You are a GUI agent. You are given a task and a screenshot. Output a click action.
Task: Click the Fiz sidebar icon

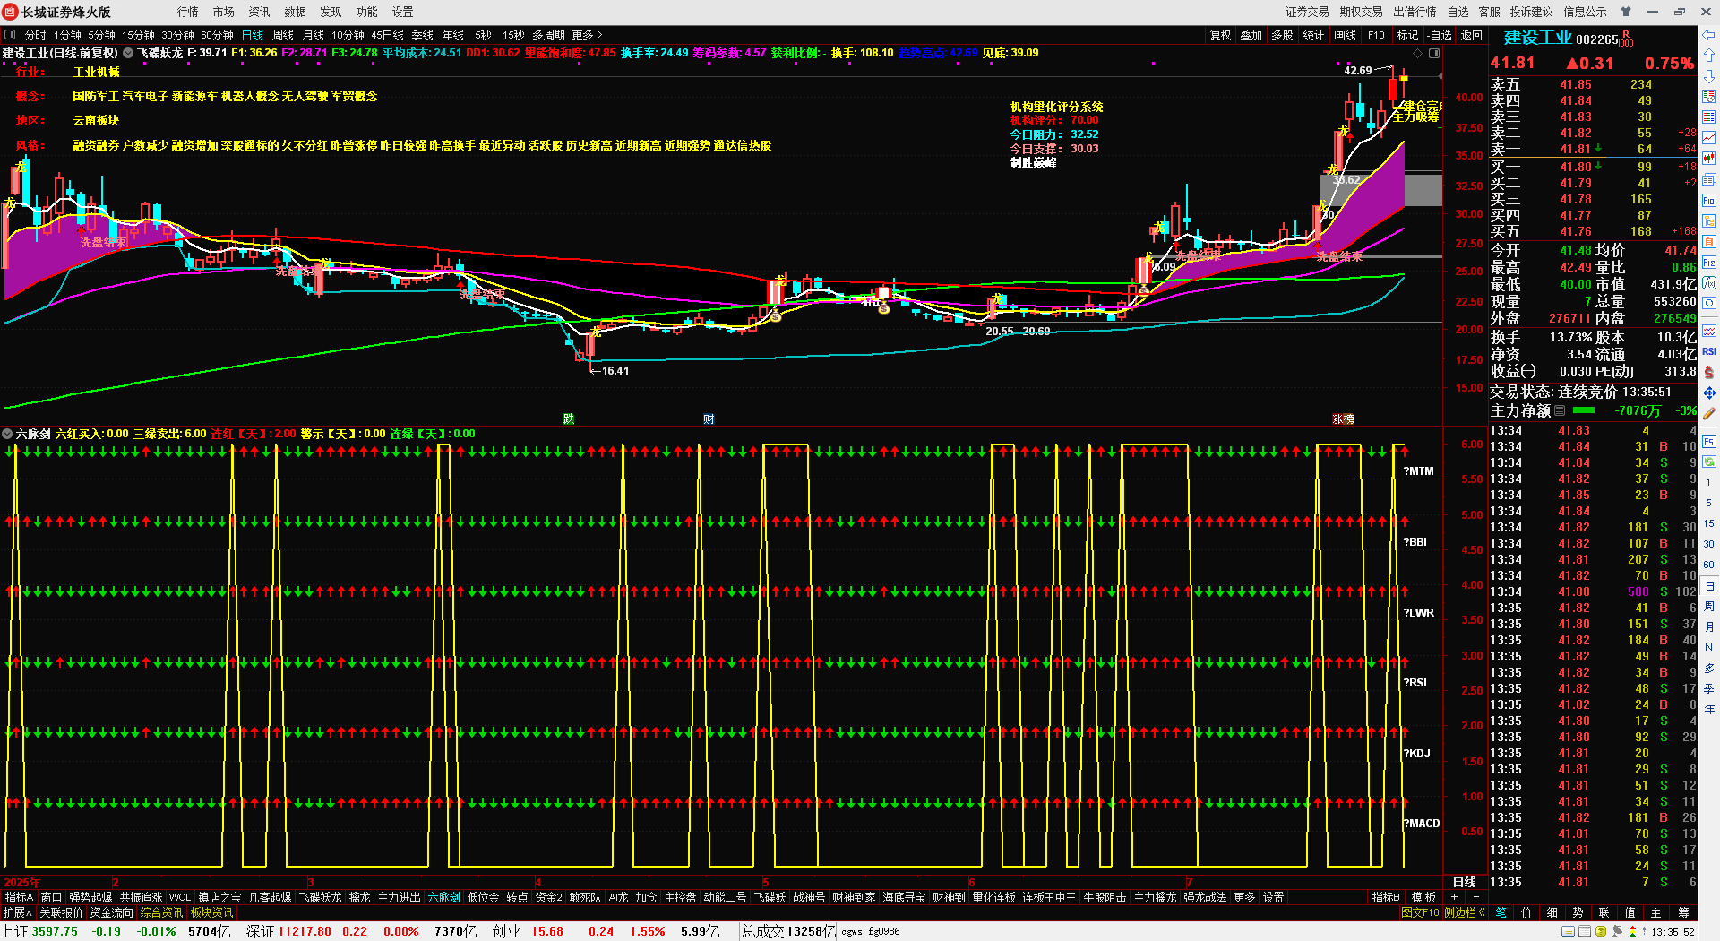pyautogui.click(x=1709, y=263)
